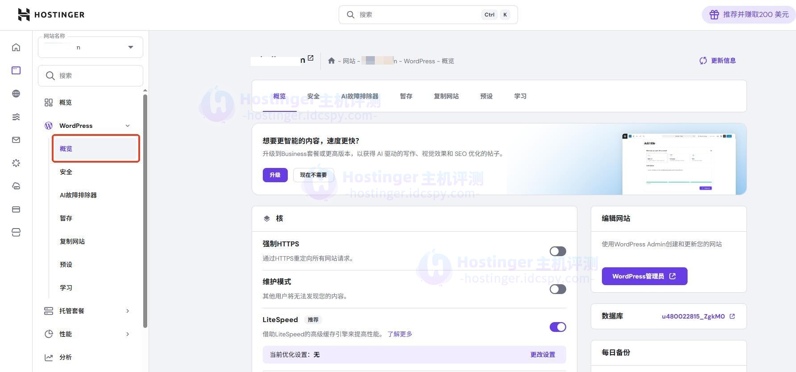The width and height of the screenshot is (796, 372).
Task: Open the email envelope icon in rail
Action: point(16,140)
